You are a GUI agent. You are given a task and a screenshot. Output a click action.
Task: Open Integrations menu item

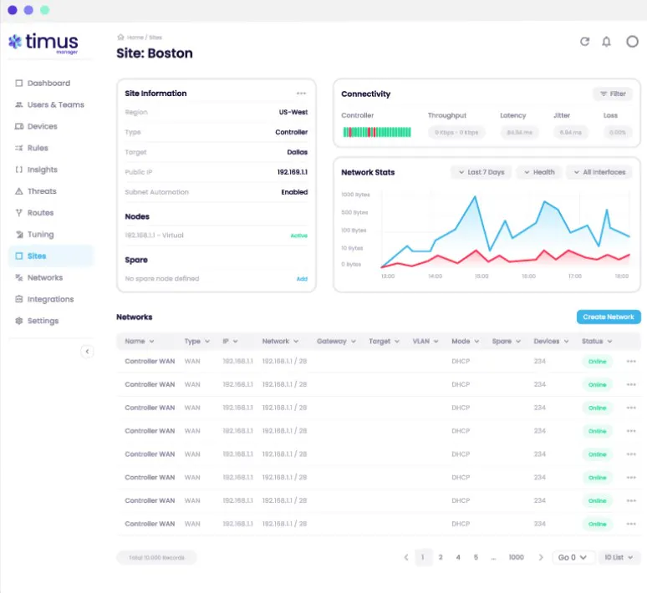50,299
